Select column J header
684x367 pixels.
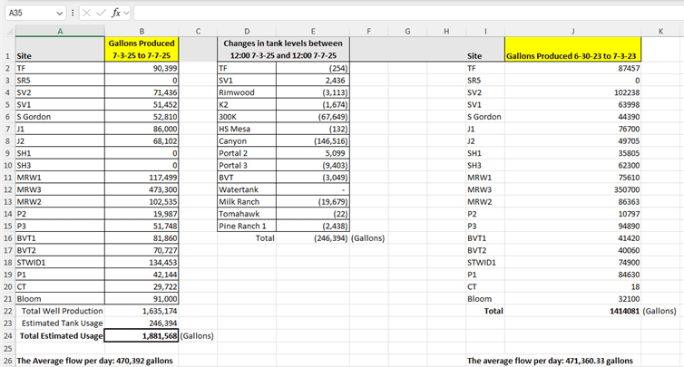(x=572, y=31)
